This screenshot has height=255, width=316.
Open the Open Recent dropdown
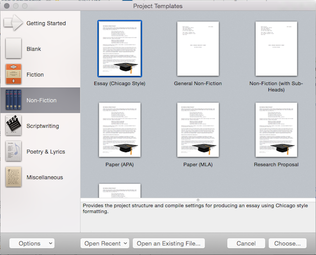click(x=105, y=243)
